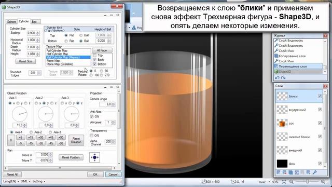Check the Top face checkbox
332x187 pixels.
click(94, 56)
